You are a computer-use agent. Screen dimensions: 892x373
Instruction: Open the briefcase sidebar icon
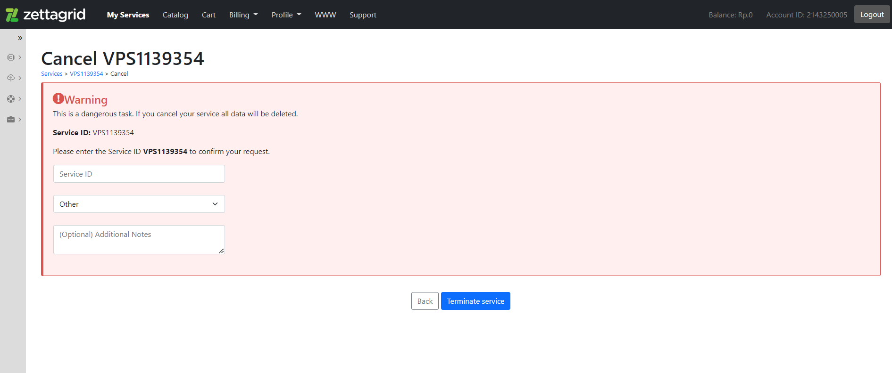(11, 120)
